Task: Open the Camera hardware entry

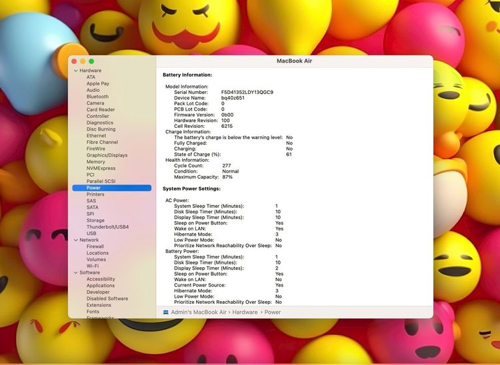Action: pyautogui.click(x=95, y=103)
